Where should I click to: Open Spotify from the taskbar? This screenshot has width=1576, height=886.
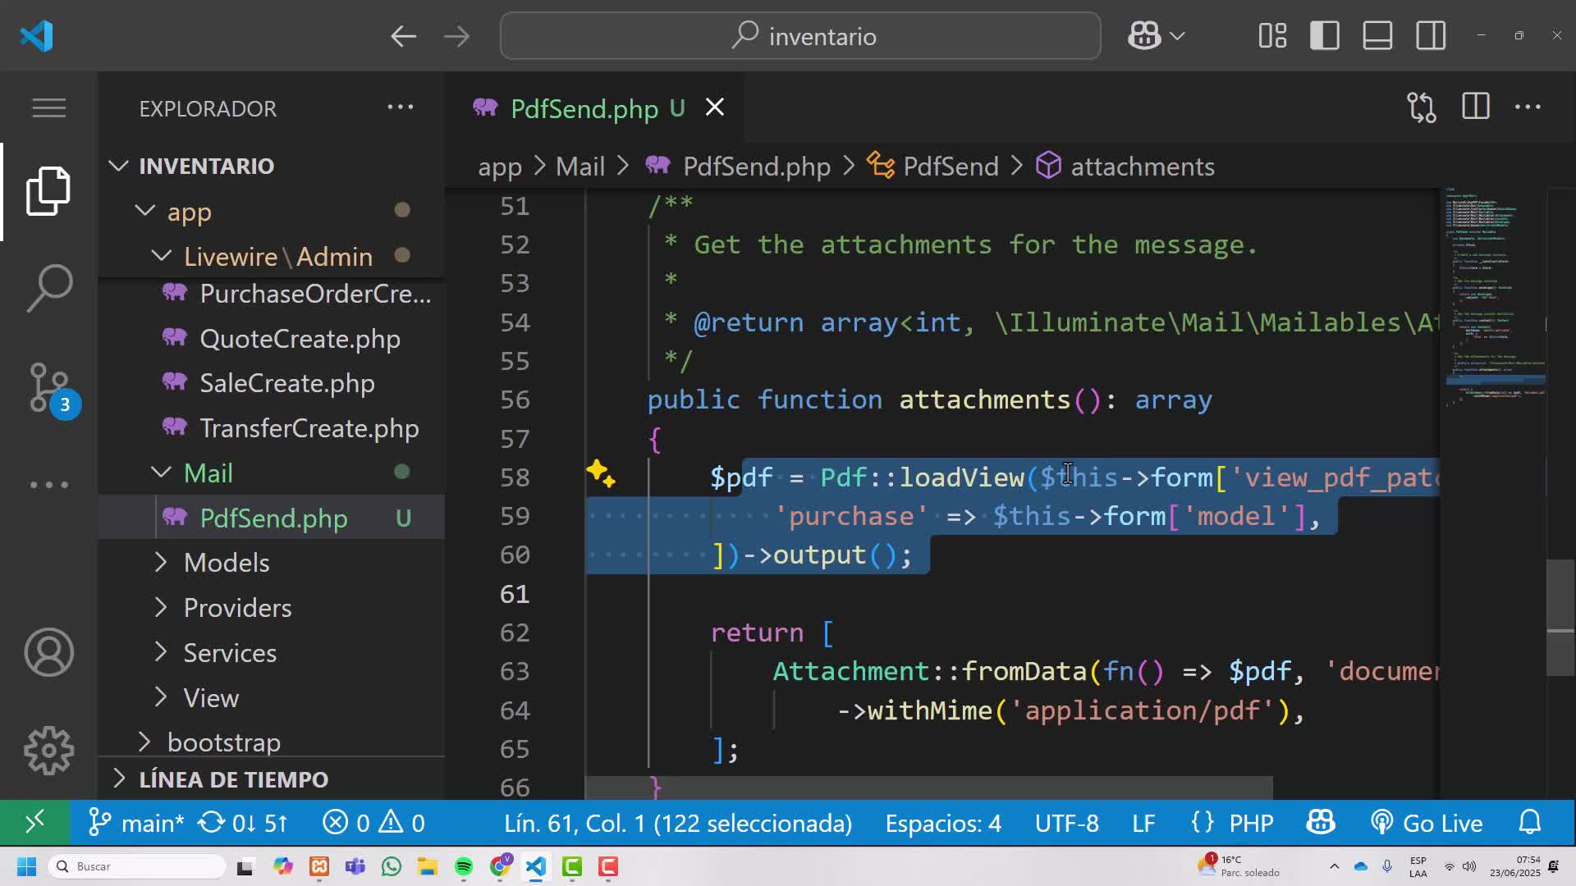click(x=464, y=866)
